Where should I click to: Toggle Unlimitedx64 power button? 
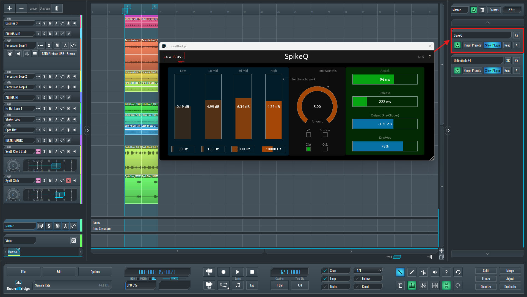click(457, 70)
